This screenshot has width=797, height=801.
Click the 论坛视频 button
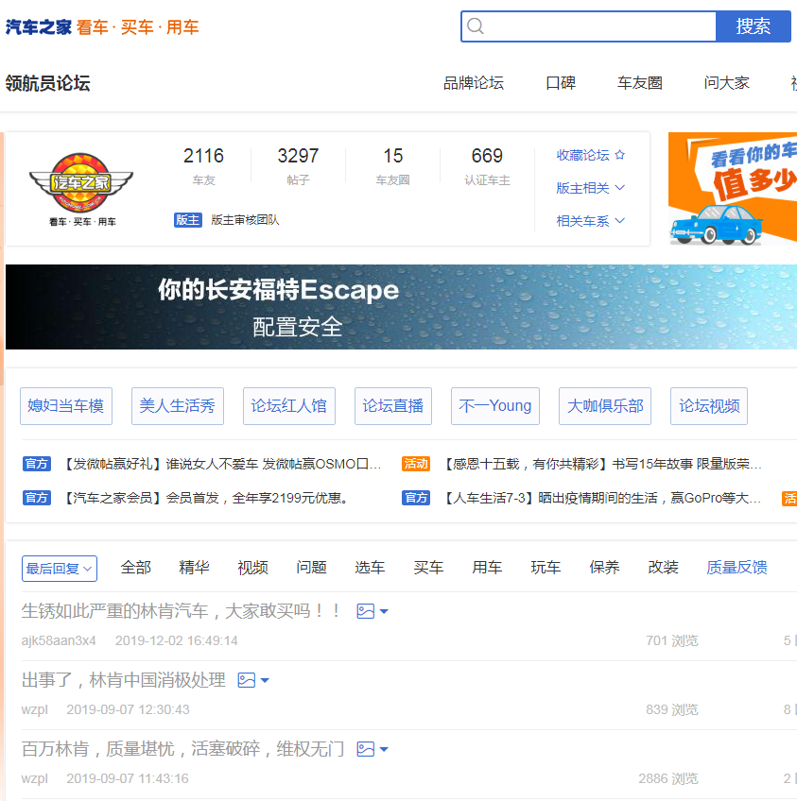click(709, 406)
